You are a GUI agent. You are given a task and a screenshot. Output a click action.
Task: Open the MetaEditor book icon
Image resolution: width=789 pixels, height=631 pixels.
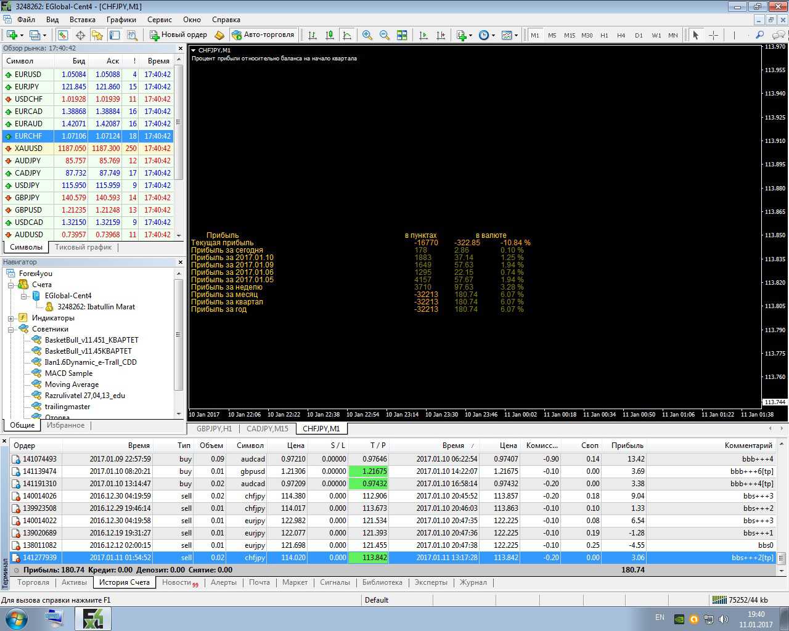(x=219, y=35)
